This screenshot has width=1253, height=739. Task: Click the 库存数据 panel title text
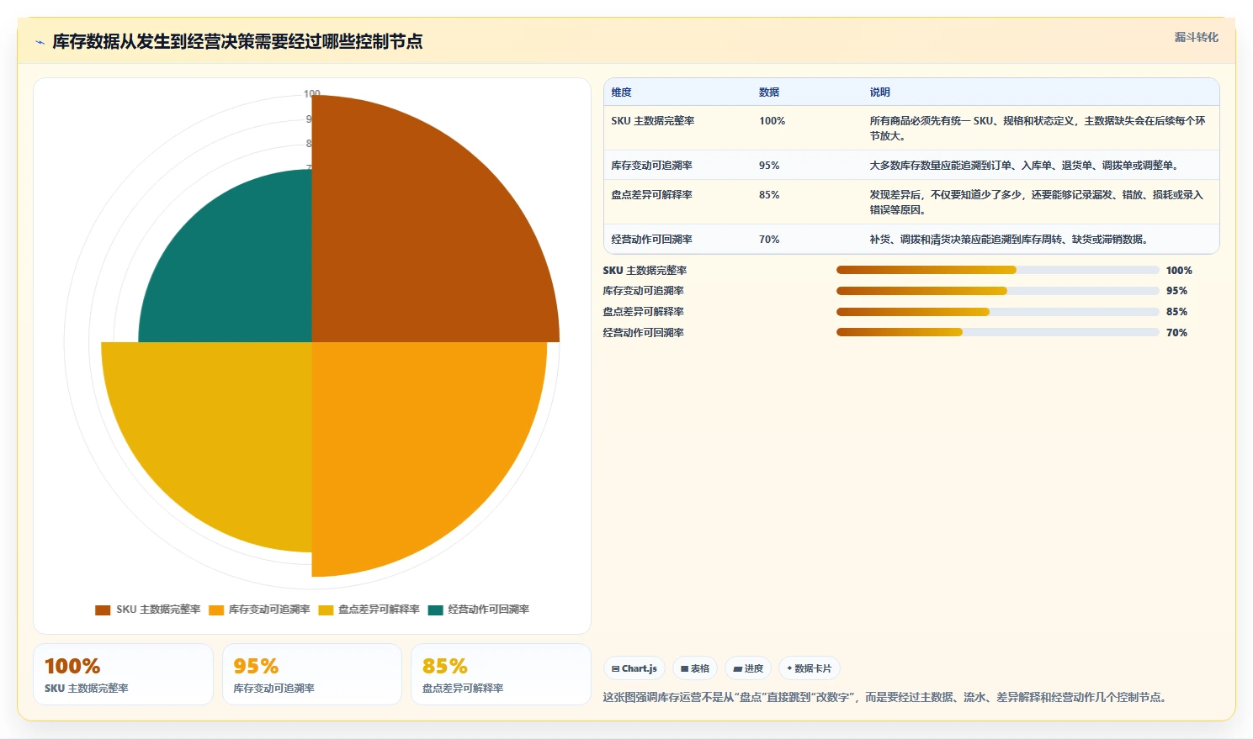(x=237, y=41)
